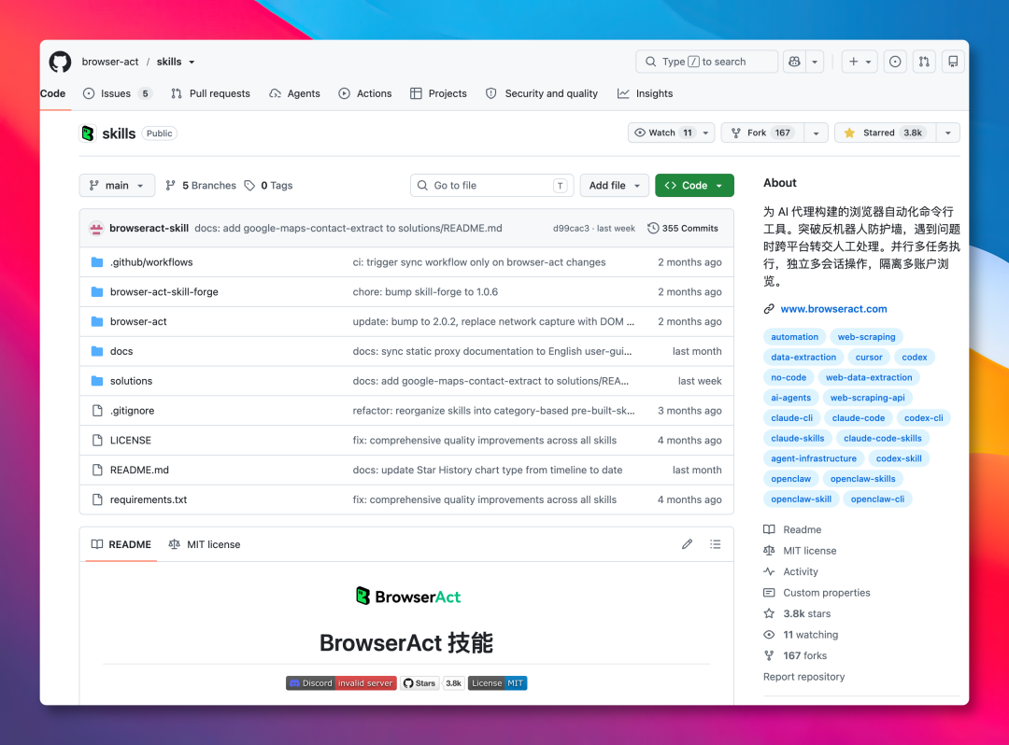Open pull requests icon in top header
This screenshot has height=745, width=1009.
[924, 62]
